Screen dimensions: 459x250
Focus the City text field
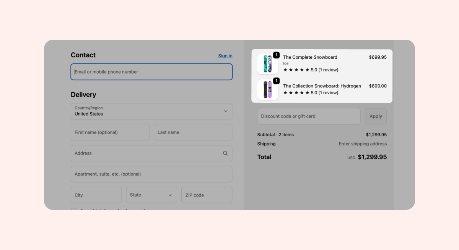[x=96, y=195]
